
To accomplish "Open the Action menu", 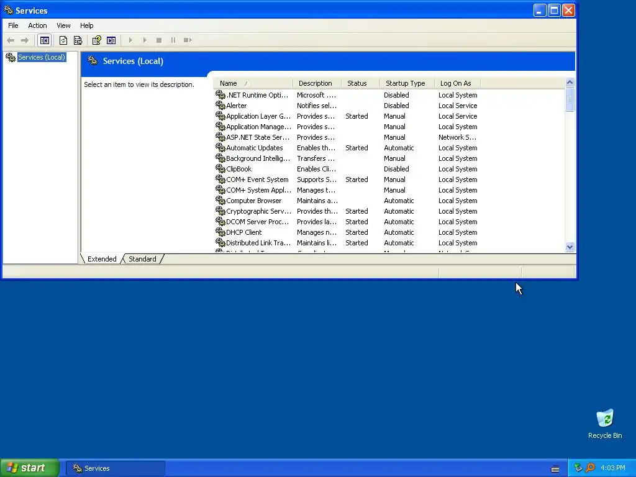I will point(37,25).
